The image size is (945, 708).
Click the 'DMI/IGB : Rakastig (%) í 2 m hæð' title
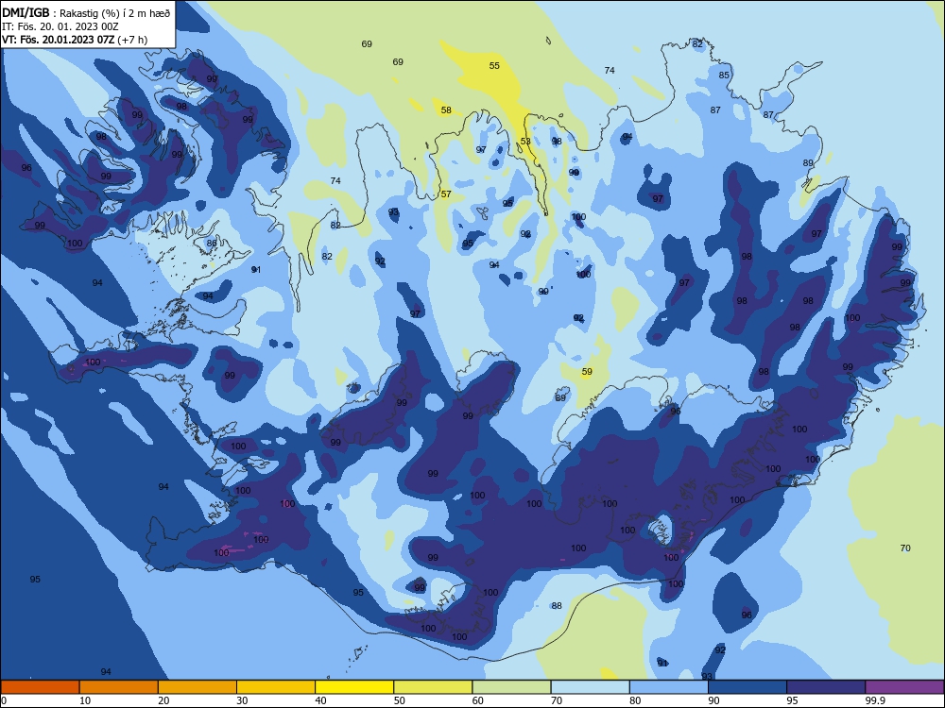86,13
